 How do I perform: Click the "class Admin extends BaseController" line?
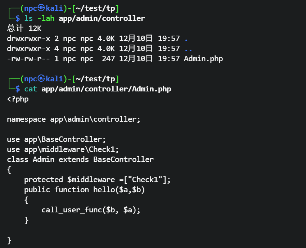[x=80, y=159]
